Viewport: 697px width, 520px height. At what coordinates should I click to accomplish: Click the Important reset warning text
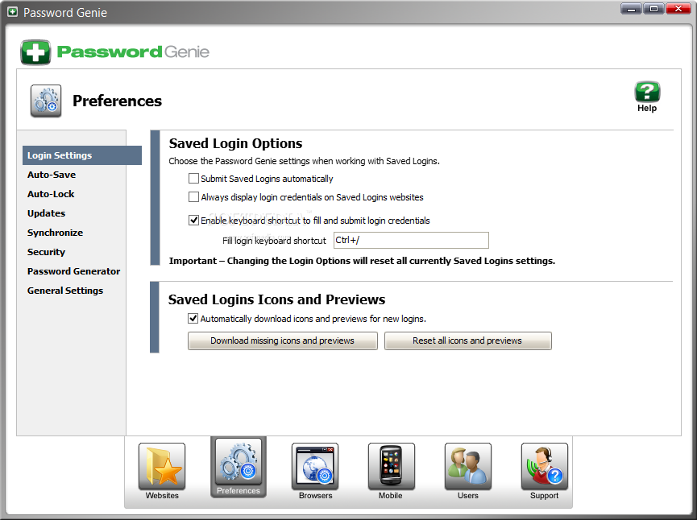362,261
